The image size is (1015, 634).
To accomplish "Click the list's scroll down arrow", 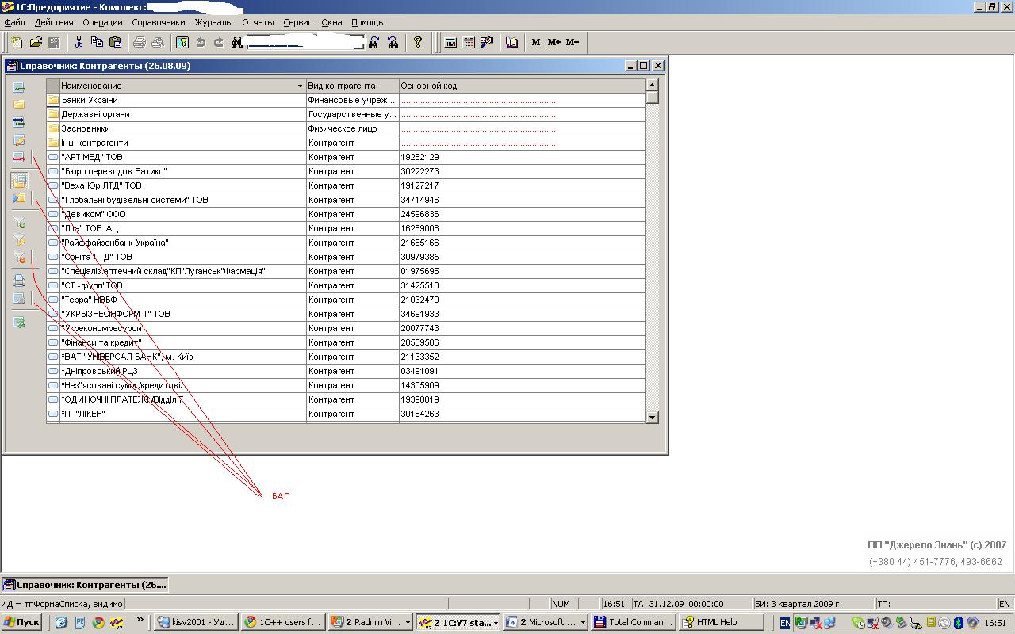I will pos(652,417).
